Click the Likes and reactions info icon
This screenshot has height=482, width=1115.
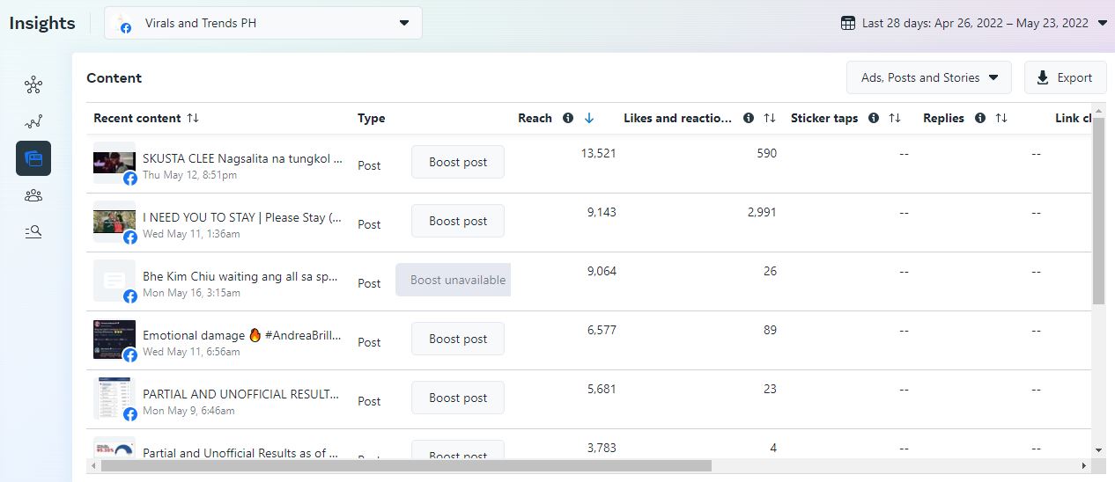point(749,118)
